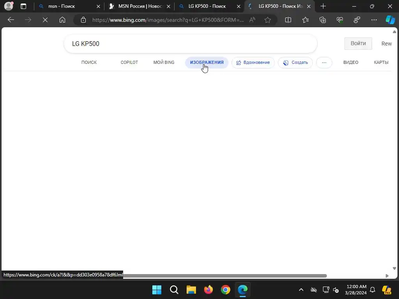Open the Copilot sidebar

pos(390,20)
